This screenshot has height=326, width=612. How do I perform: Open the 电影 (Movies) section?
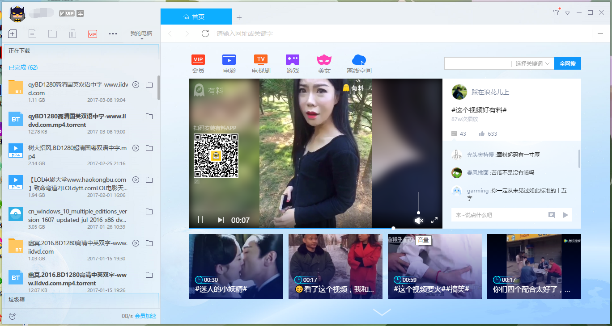tap(229, 62)
